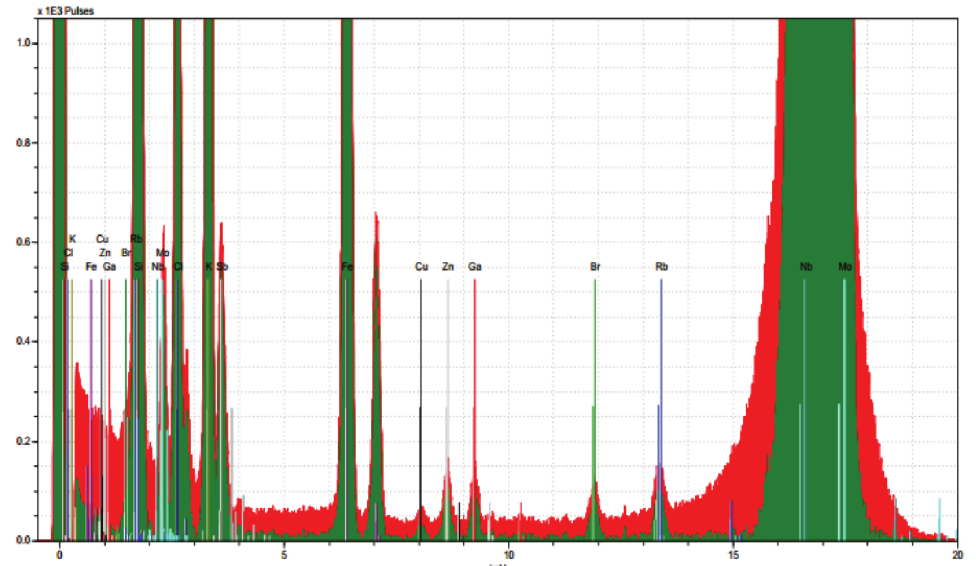Select the Fe element marker near the tall peak
The width and height of the screenshot is (976, 566).
348,267
